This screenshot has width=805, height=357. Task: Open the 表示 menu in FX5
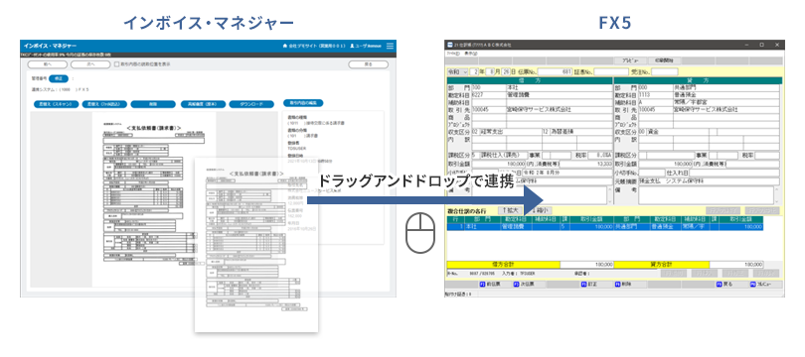[470, 54]
